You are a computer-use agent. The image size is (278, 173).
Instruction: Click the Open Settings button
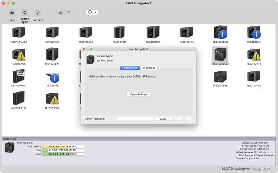pyautogui.click(x=139, y=94)
